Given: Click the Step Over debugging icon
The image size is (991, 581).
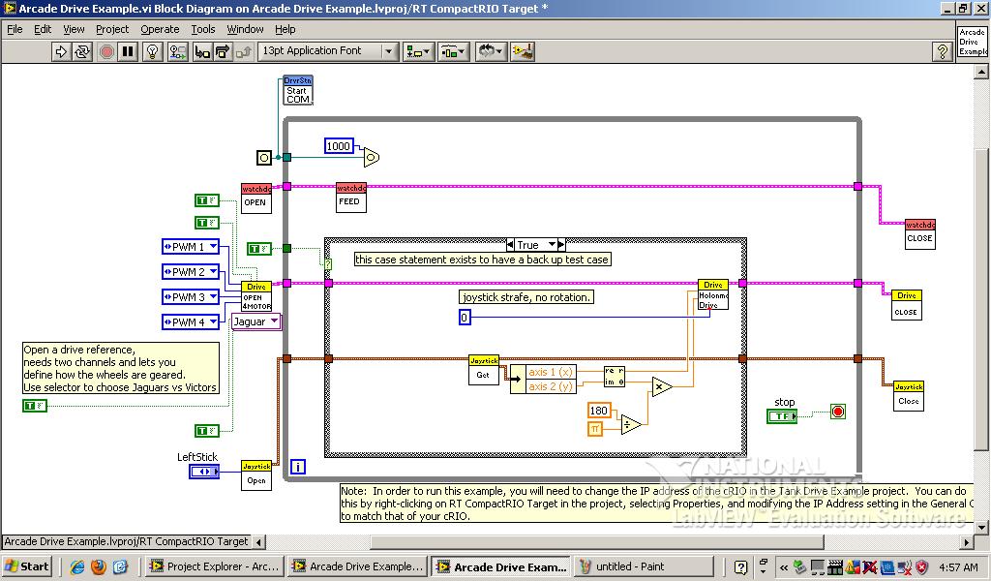Looking at the screenshot, I should [223, 51].
